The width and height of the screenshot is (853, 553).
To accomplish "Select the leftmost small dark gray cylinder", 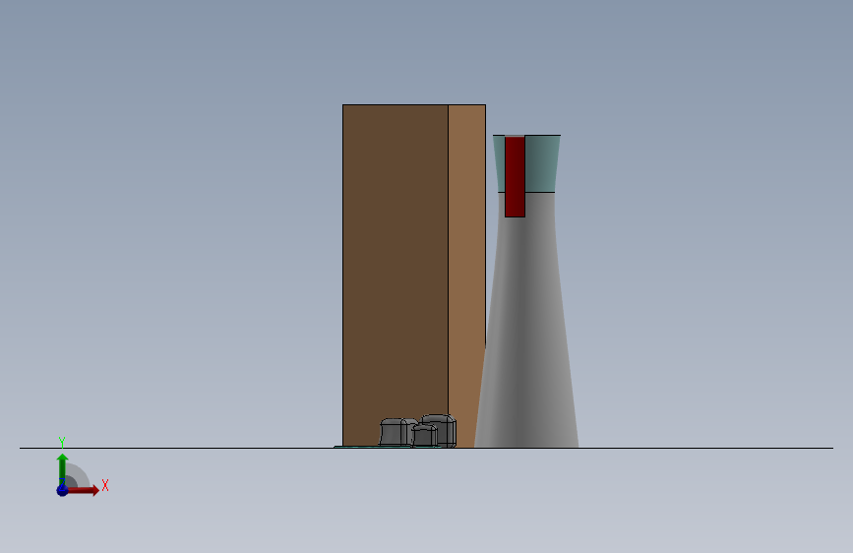I will pos(394,432).
